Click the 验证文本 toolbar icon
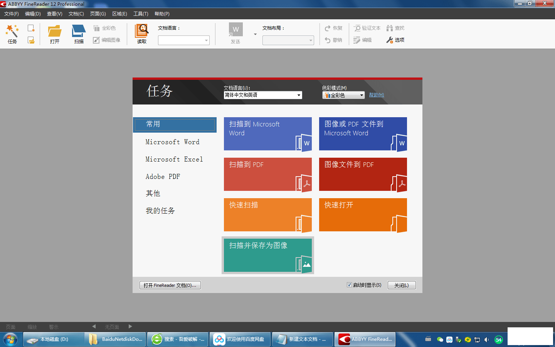555x347 pixels. [367, 28]
